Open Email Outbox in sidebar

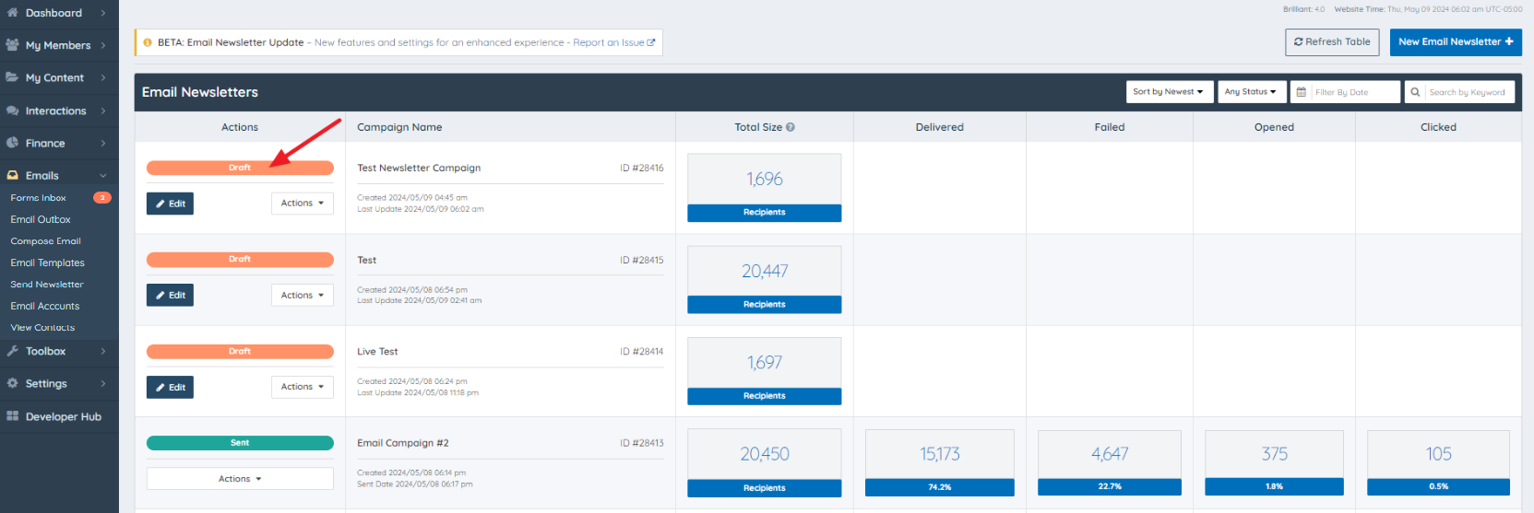(x=41, y=219)
